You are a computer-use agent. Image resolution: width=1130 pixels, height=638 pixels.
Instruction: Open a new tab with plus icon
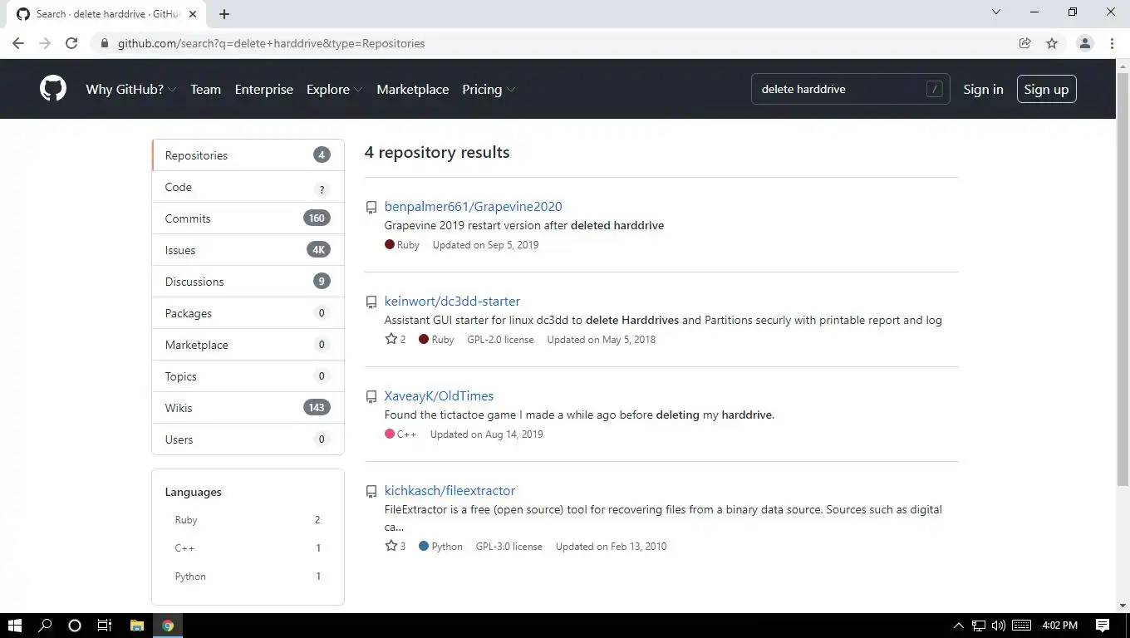click(x=224, y=14)
